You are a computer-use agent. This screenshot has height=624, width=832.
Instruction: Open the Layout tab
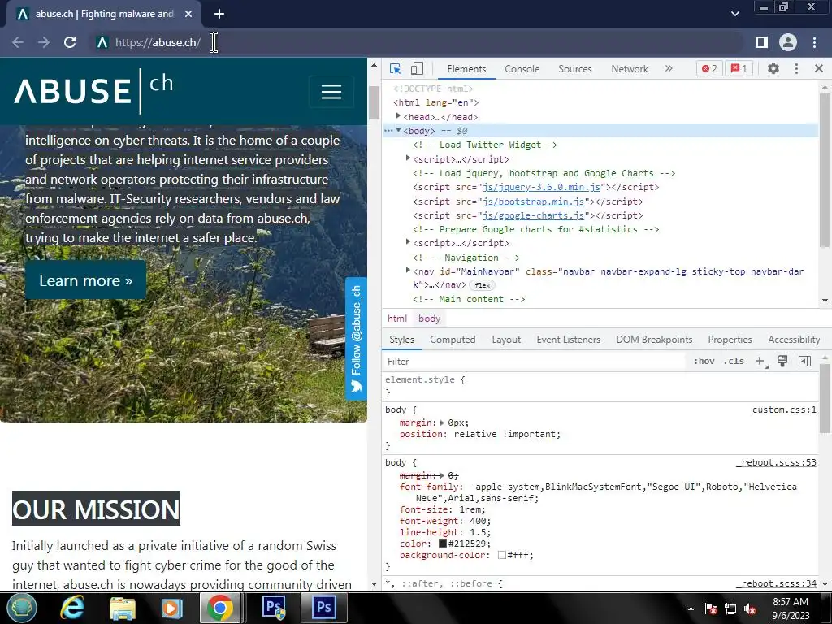[506, 340]
